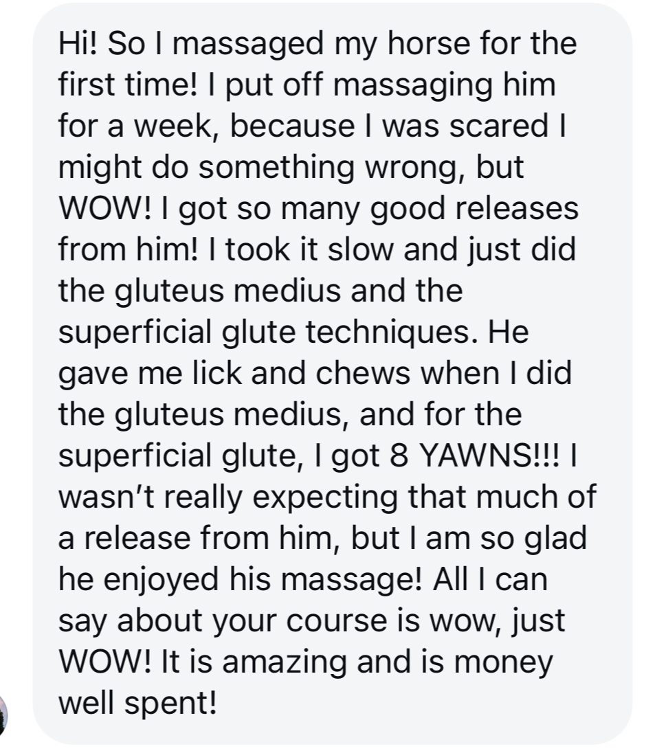Viewport: 655px width, 753px height.
Task: Click the text "wasn't really expecting"
Action: point(227,498)
